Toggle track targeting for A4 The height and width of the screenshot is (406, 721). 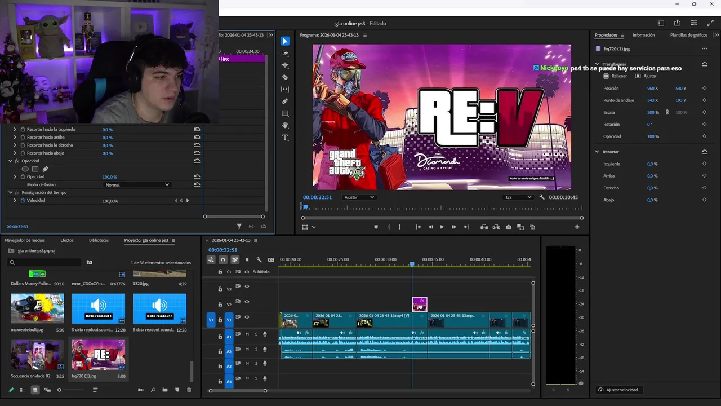pyautogui.click(x=229, y=381)
